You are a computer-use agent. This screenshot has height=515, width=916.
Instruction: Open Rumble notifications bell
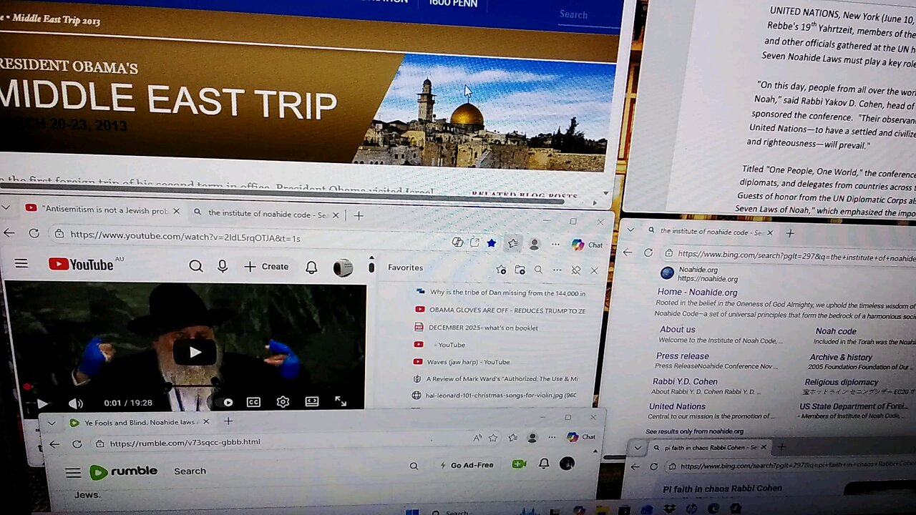pyautogui.click(x=544, y=463)
